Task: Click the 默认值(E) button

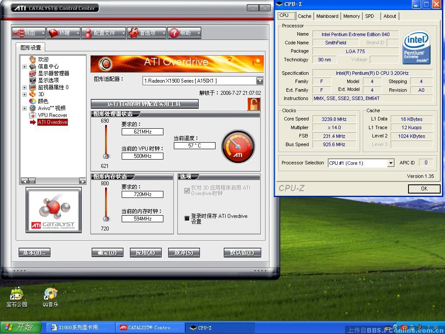Action: (x=242, y=253)
